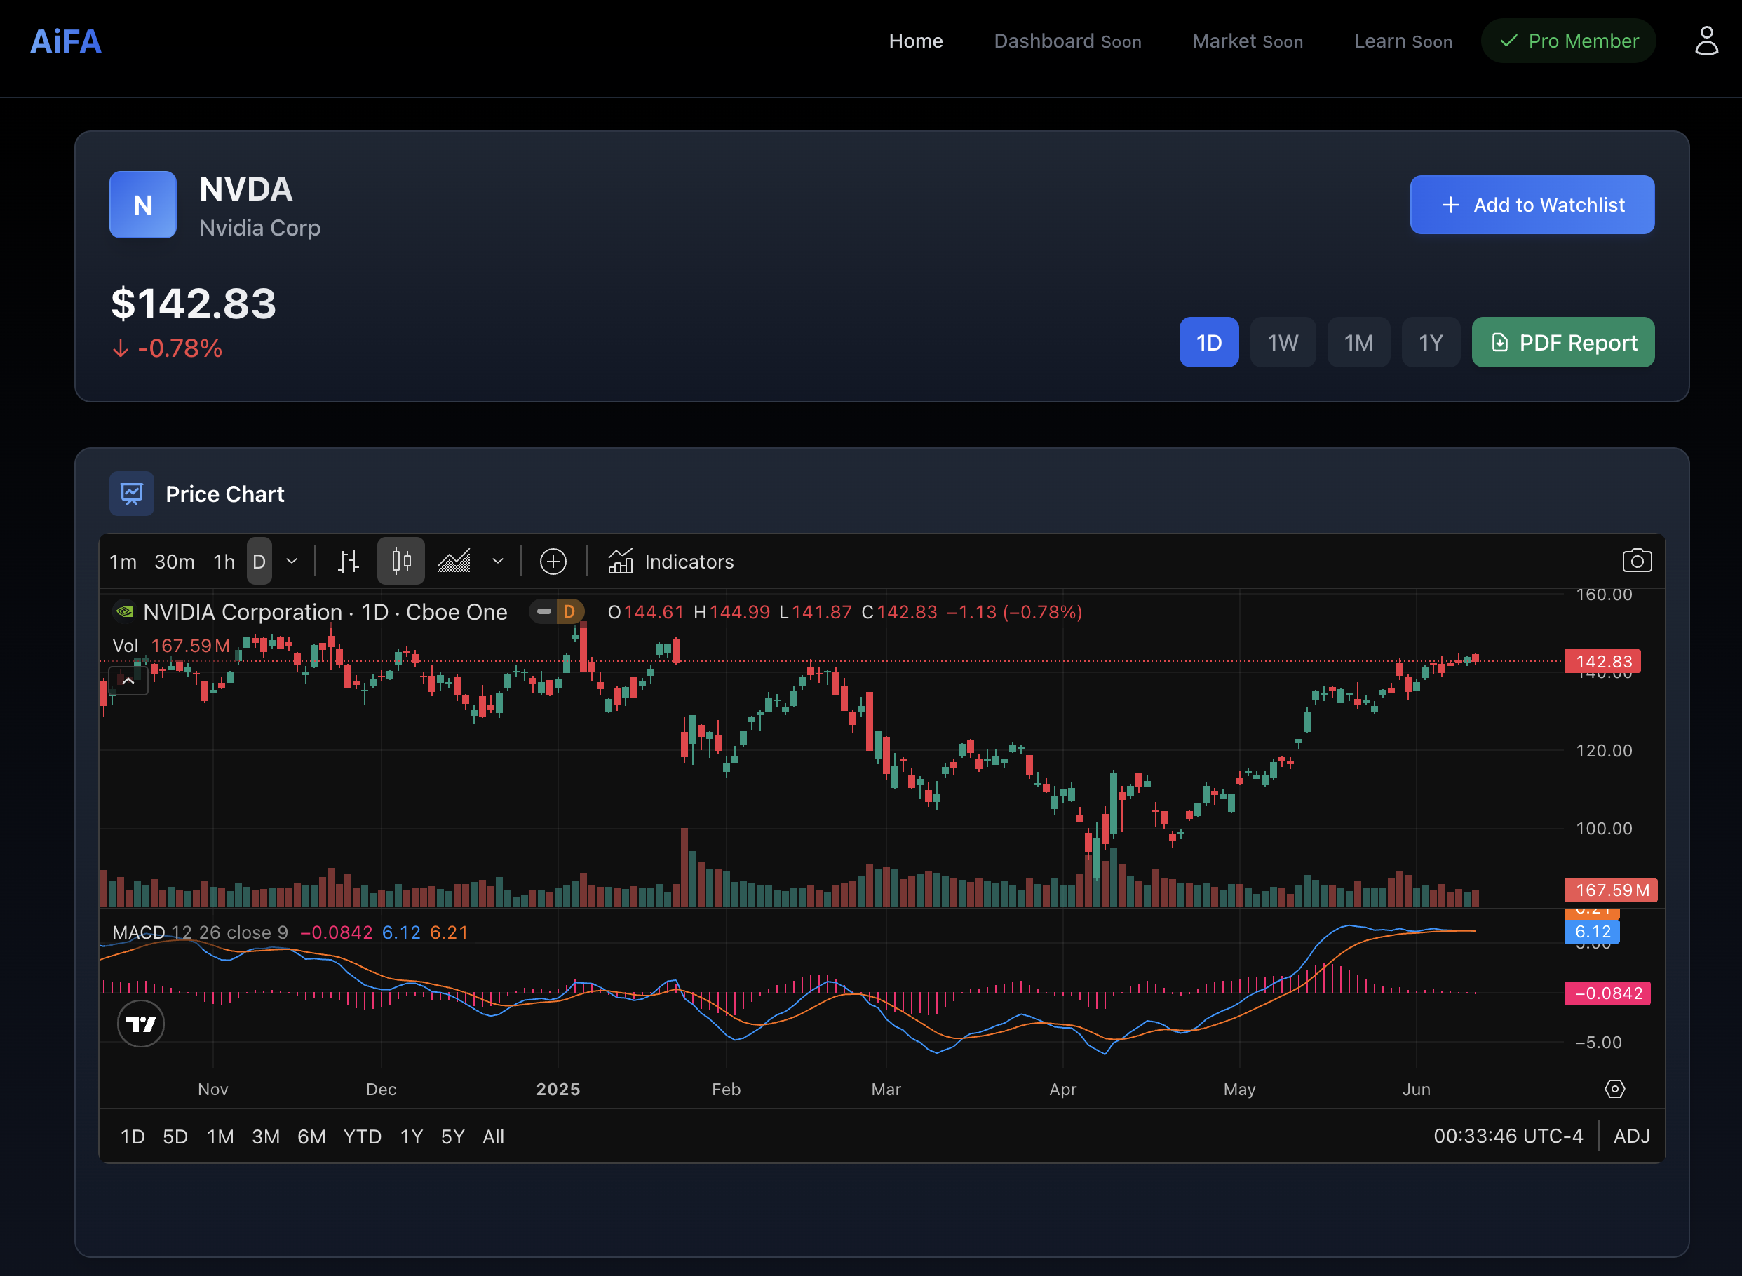Click the compare or add symbol plus icon
The image size is (1742, 1276).
[553, 562]
